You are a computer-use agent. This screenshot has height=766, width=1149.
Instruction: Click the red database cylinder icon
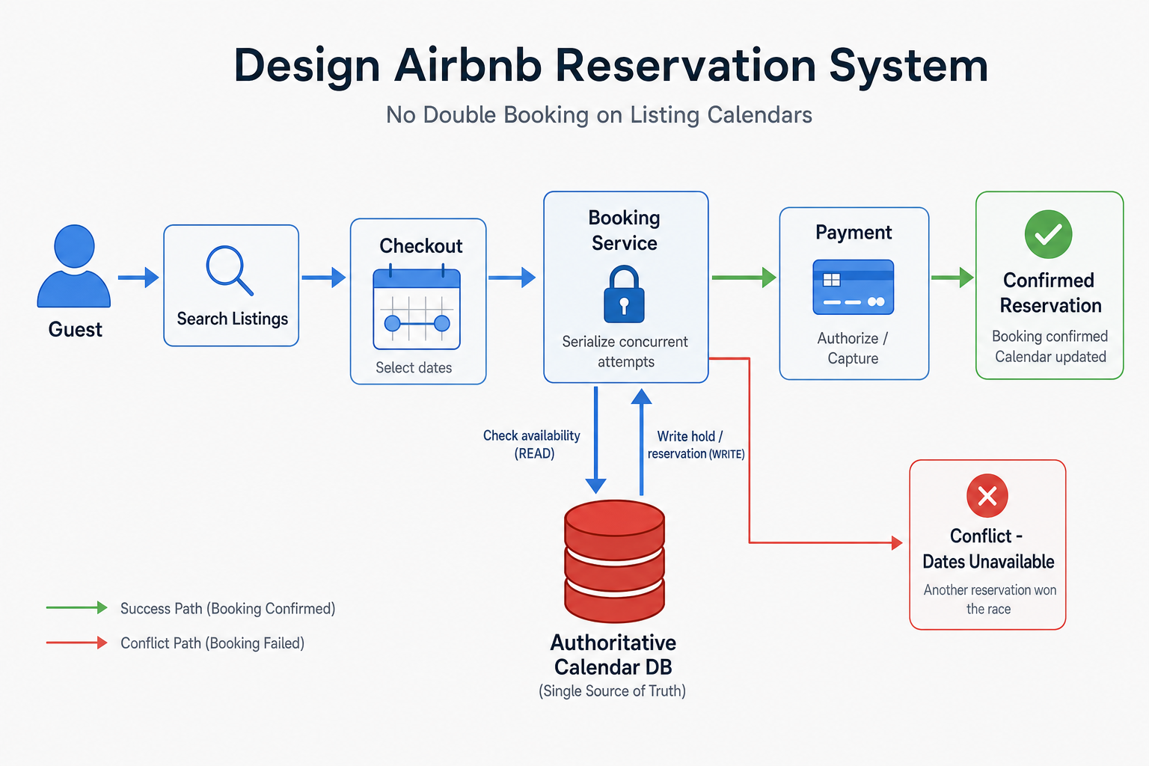point(614,562)
